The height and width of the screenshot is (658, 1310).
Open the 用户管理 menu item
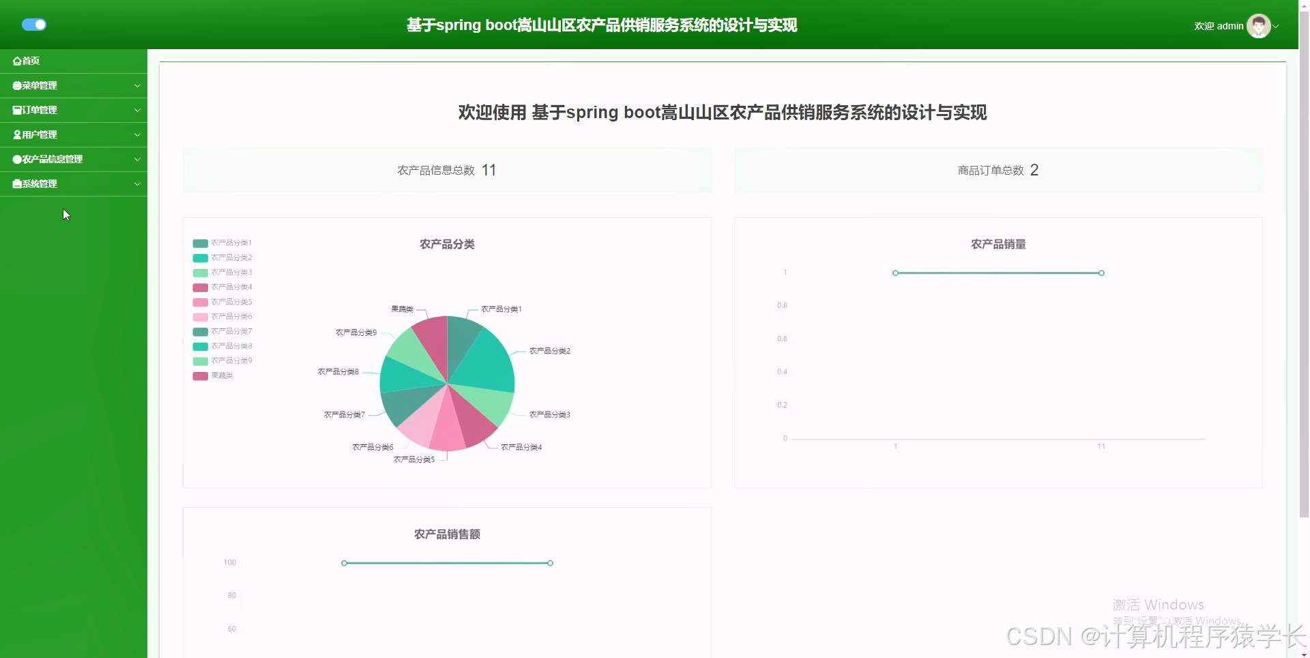click(x=74, y=134)
